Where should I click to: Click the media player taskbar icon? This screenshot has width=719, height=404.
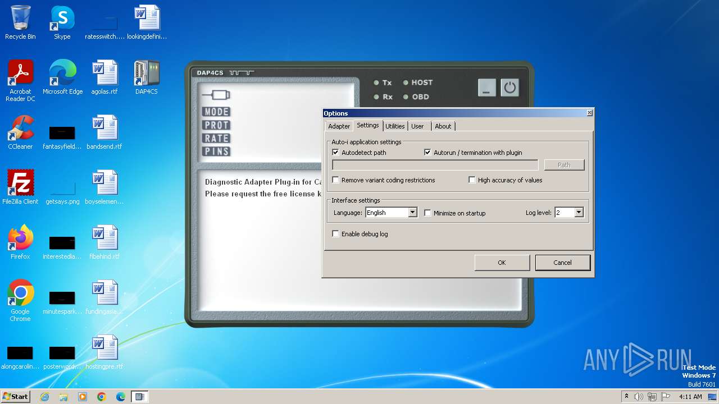[83, 397]
